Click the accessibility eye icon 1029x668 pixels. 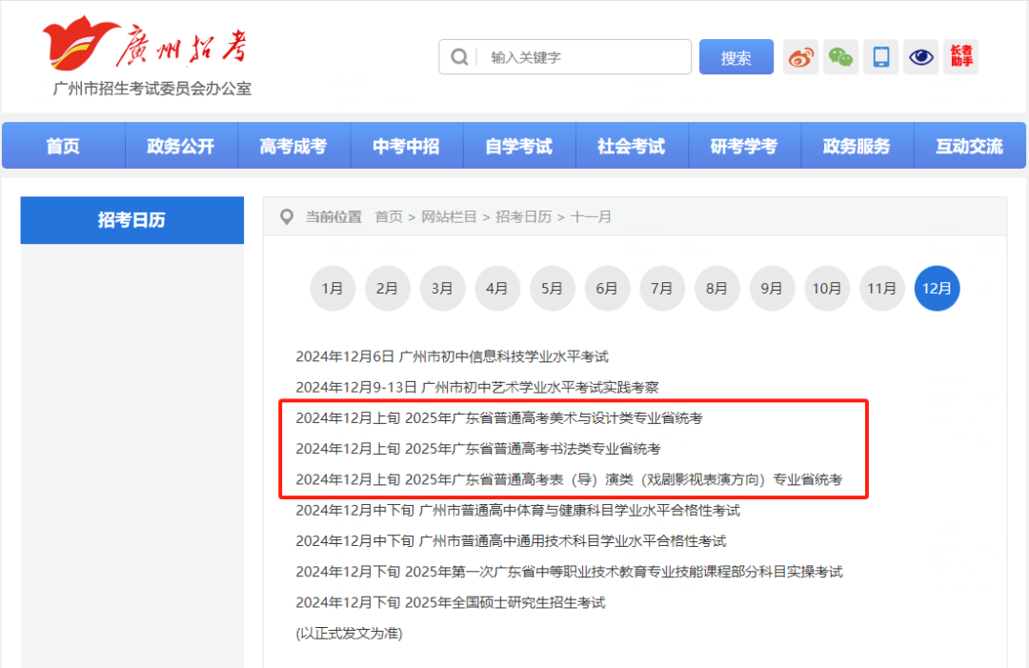pyautogui.click(x=920, y=56)
